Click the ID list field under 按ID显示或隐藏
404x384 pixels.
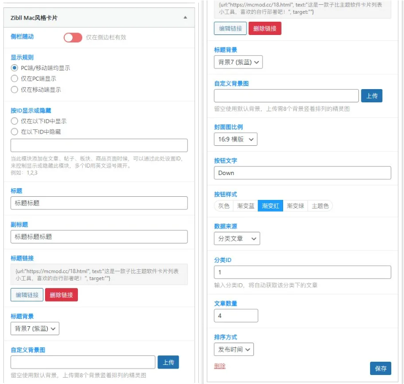99,146
